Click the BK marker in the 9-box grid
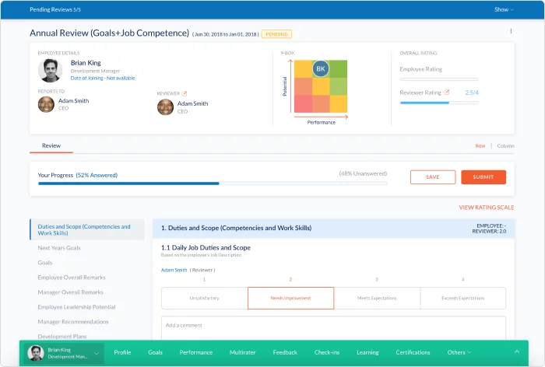The image size is (545, 367). click(321, 68)
